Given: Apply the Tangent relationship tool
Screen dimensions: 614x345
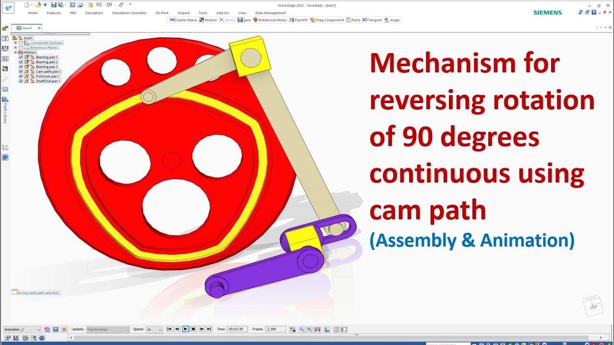Looking at the screenshot, I should click(372, 20).
